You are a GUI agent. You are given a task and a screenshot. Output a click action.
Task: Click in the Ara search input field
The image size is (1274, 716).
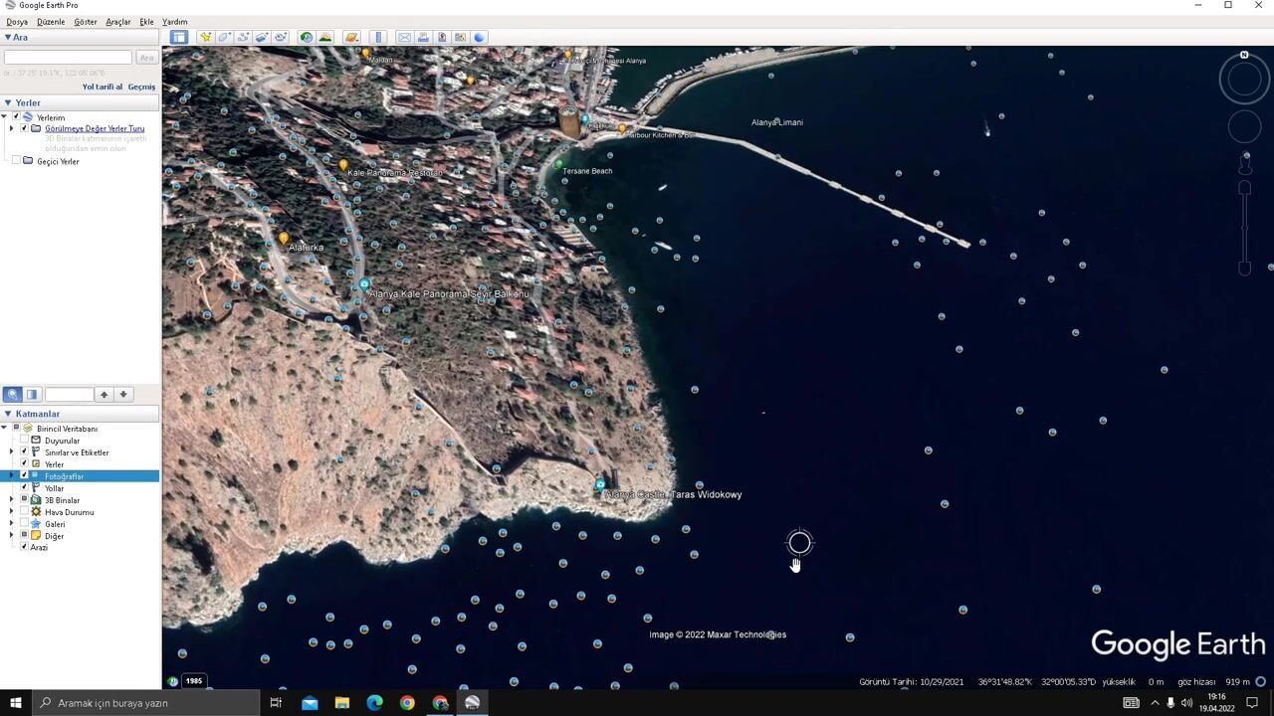(68, 58)
